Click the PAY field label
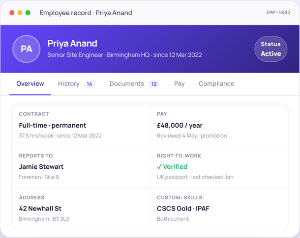Screen dimensions: 300x238 [x=162, y=114]
